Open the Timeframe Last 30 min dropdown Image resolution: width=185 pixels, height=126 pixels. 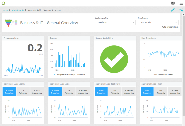158,22
